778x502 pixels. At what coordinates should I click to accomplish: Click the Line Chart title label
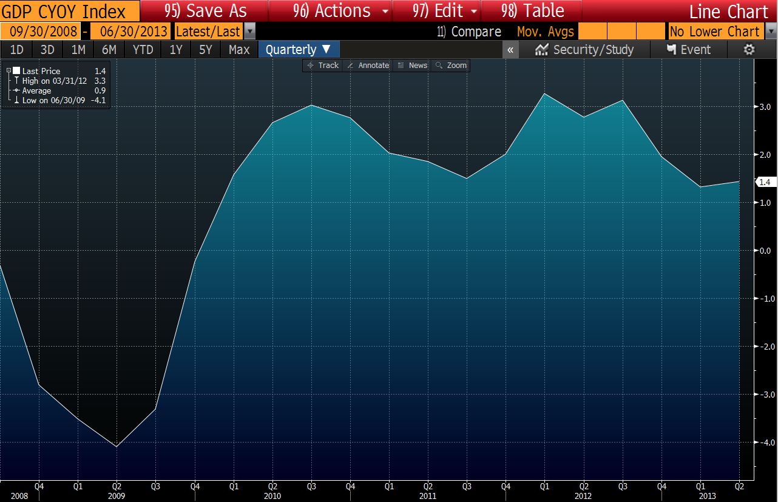[729, 11]
